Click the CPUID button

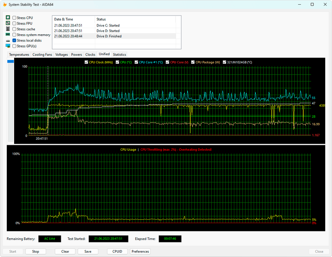point(117,251)
